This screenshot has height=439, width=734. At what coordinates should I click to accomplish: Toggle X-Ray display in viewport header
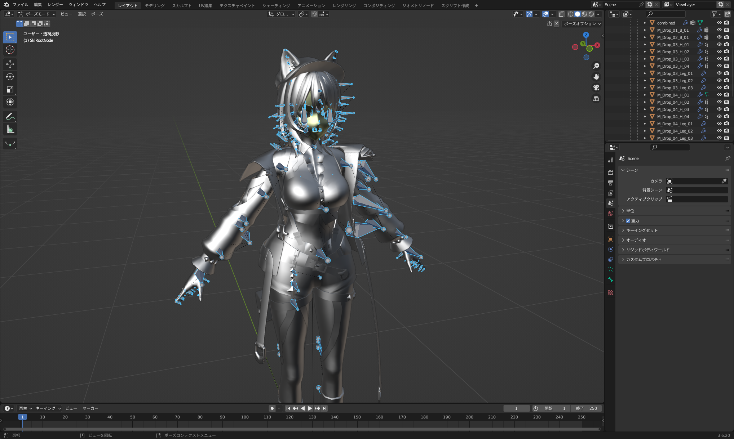[561, 14]
